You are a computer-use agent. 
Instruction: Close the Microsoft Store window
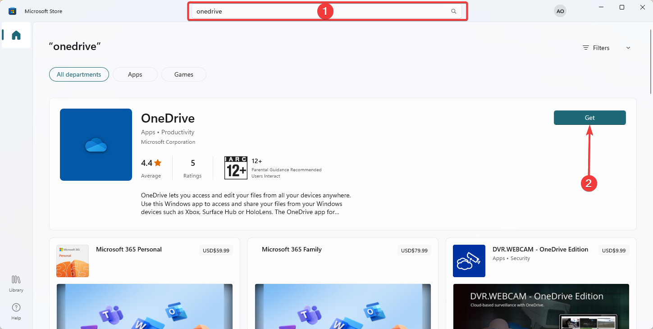642,7
